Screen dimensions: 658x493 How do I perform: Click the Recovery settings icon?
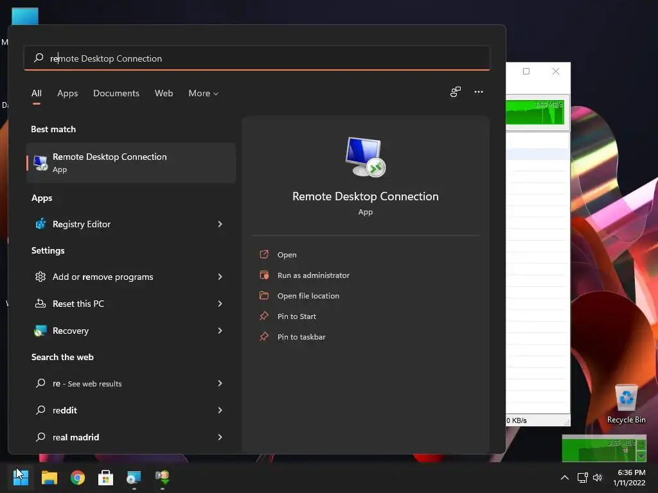(x=40, y=331)
